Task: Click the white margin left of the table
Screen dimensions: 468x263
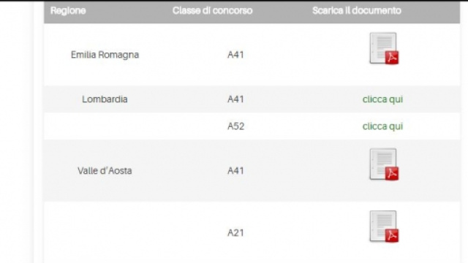Action: (17, 131)
